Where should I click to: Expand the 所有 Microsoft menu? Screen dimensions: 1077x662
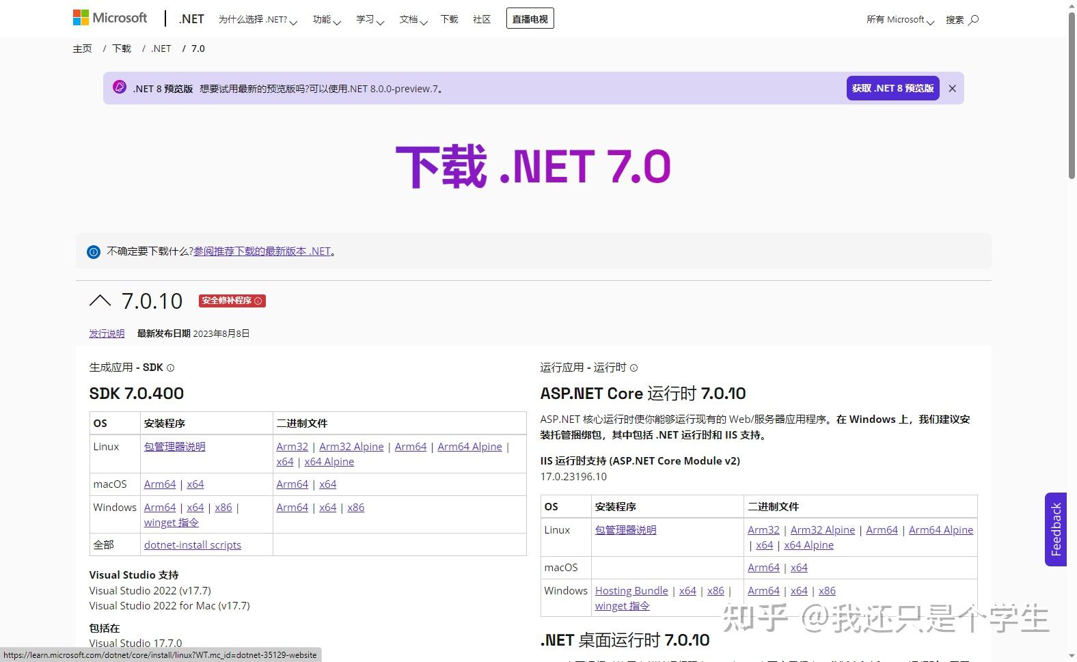[x=900, y=20]
